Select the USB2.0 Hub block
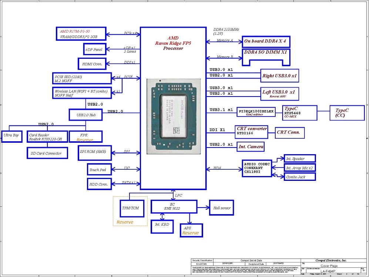This screenshot has height=277, width=370. point(86,115)
